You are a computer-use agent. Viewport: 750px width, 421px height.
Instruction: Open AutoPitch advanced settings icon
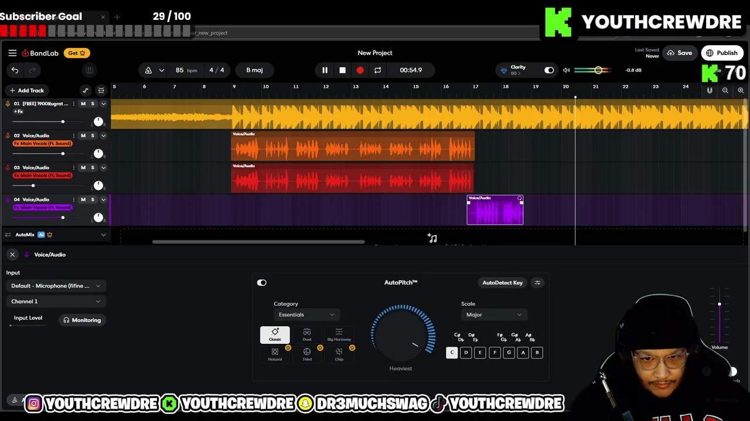[537, 282]
